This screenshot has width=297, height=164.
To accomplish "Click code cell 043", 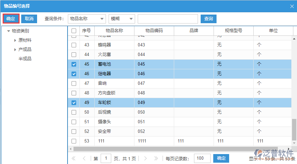I will 154,45.
